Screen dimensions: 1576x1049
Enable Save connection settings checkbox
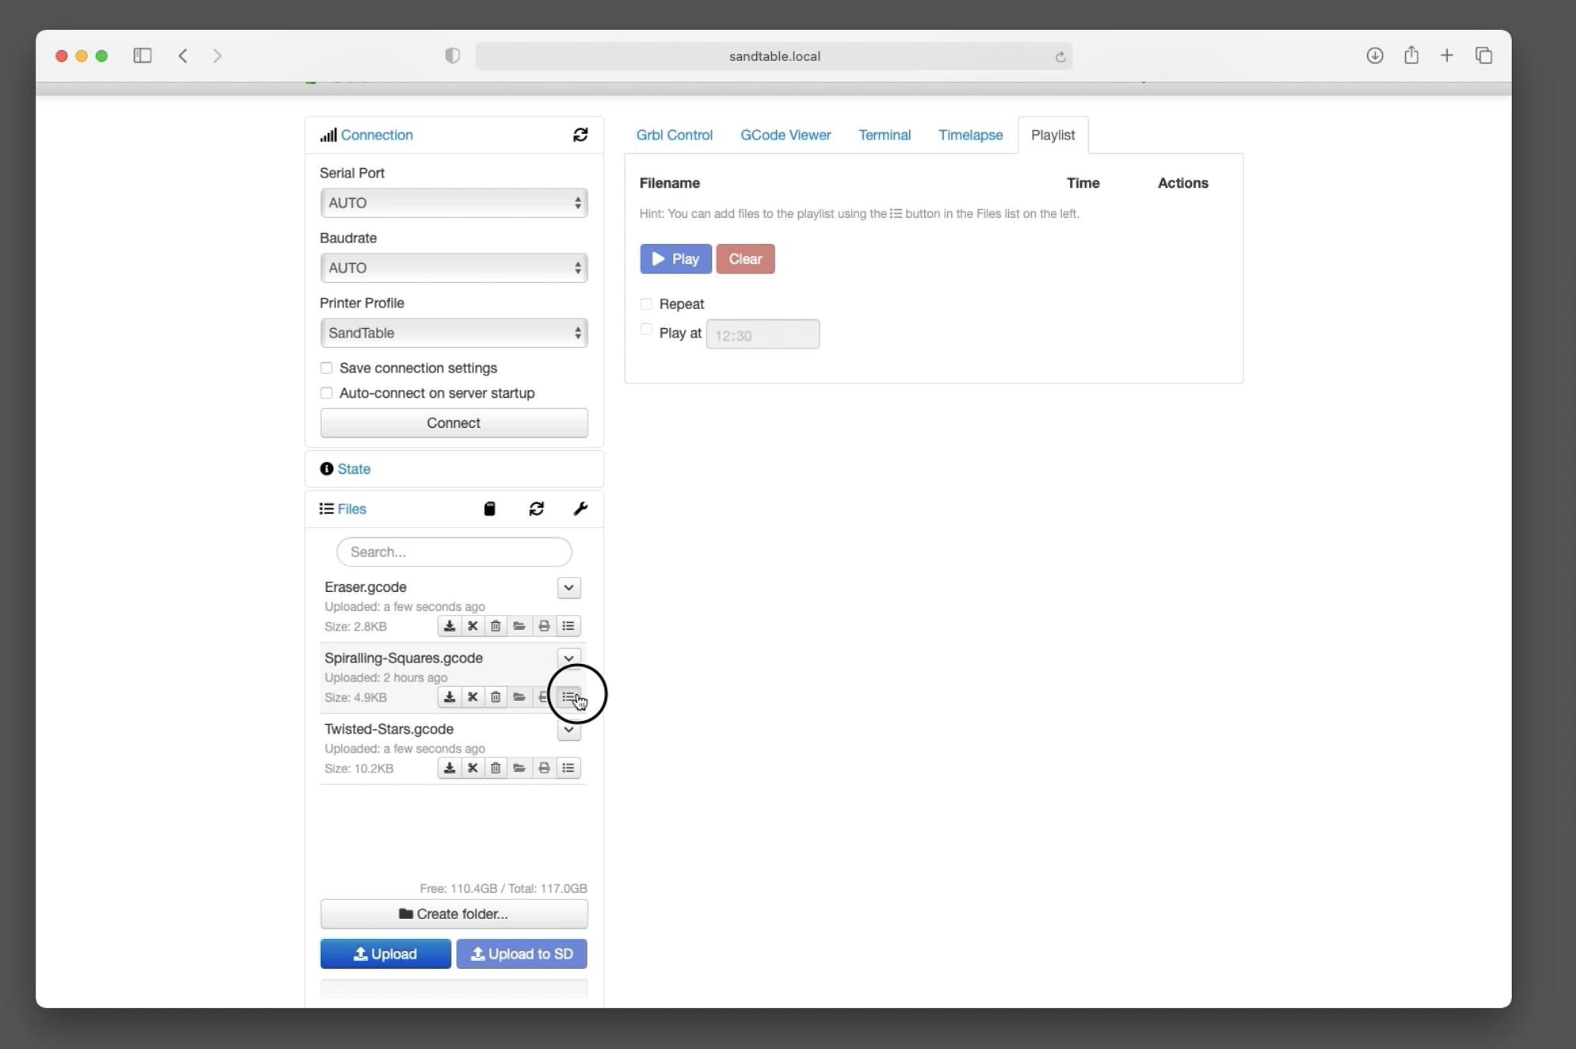tap(326, 368)
